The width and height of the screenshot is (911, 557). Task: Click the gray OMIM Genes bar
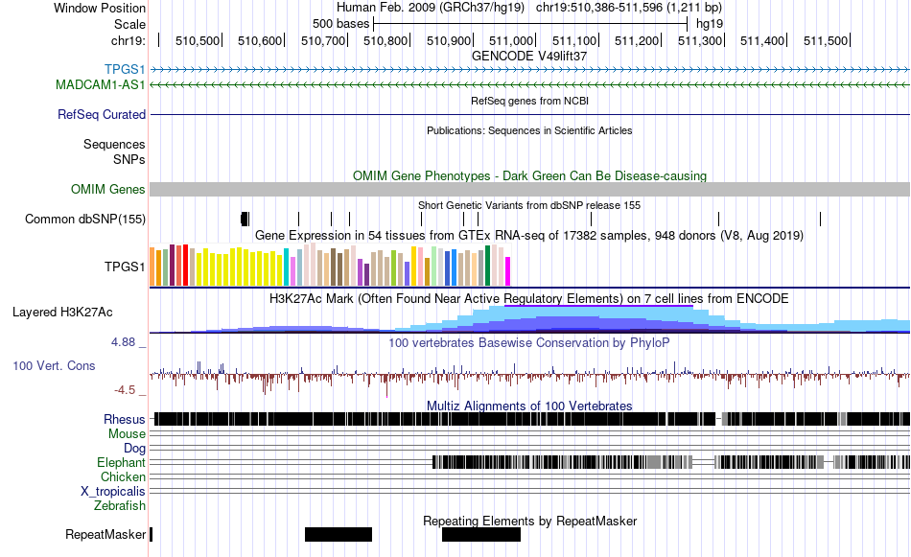pos(530,190)
